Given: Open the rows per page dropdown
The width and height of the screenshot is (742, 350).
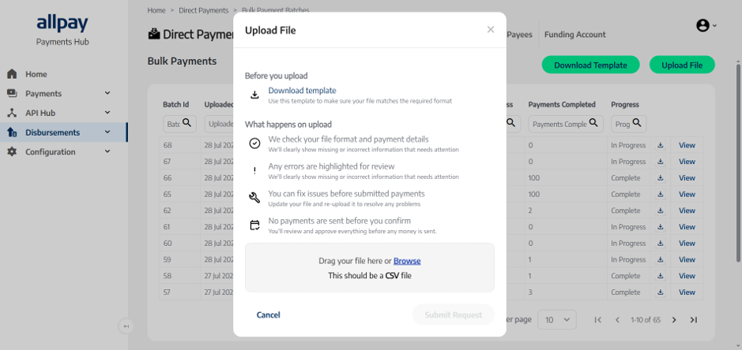Looking at the screenshot, I should coord(557,320).
